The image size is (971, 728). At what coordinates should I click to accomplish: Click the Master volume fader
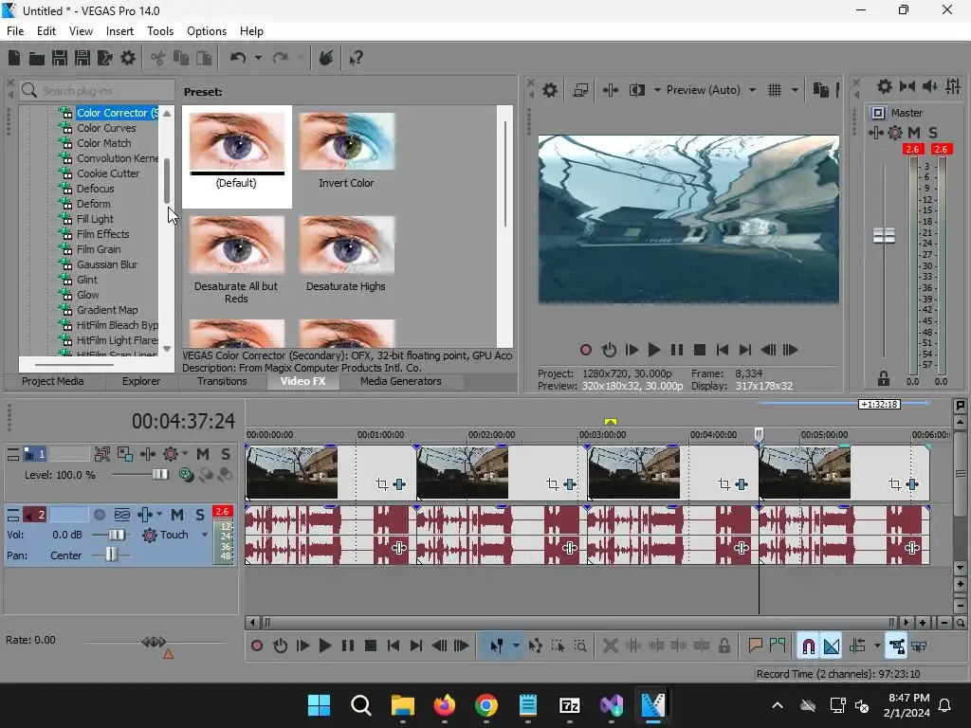pos(884,236)
